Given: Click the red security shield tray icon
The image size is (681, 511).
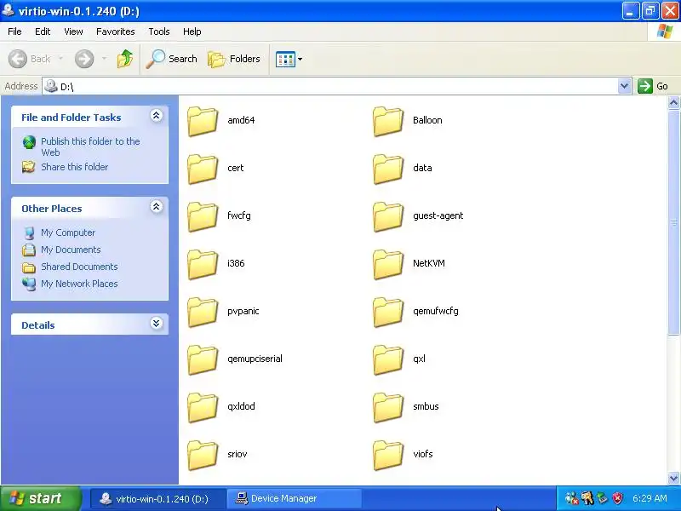Looking at the screenshot, I should click(617, 498).
